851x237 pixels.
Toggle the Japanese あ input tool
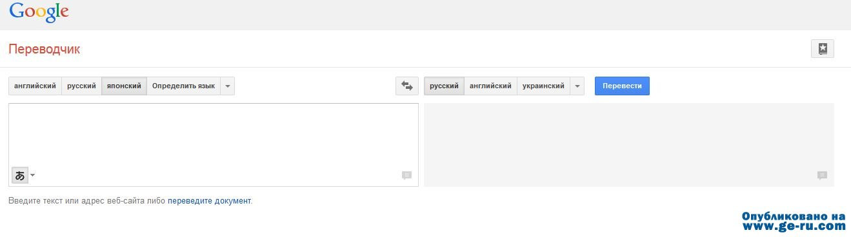(20, 175)
